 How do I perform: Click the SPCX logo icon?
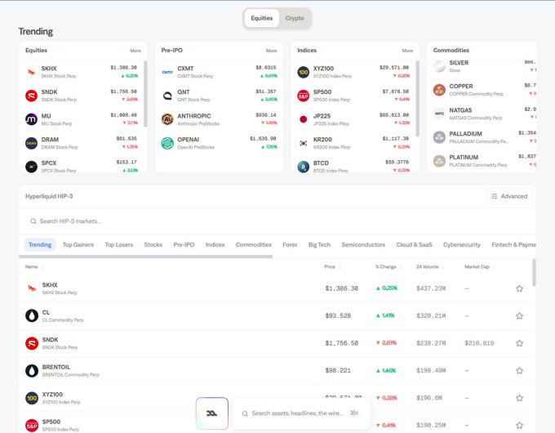(32, 167)
